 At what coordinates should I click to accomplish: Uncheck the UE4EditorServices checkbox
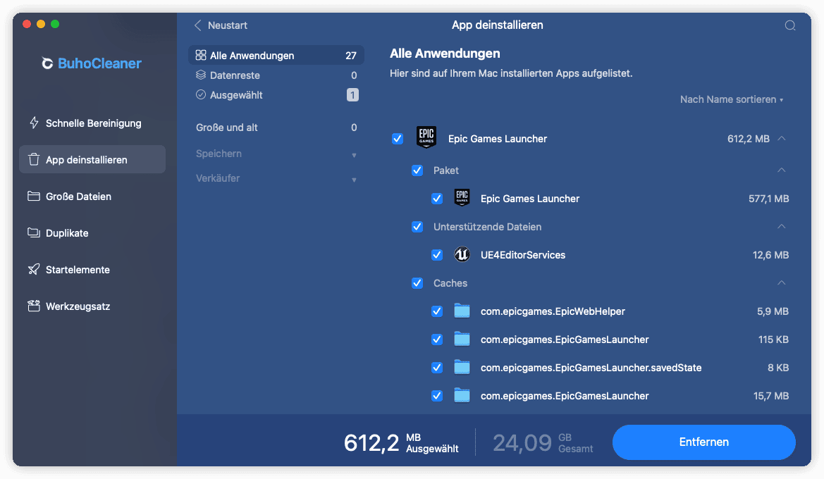coord(437,255)
